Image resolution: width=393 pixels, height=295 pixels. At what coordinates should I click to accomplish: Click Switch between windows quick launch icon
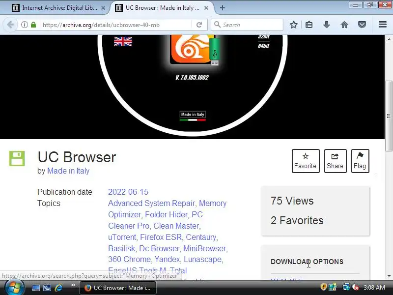coord(47,288)
